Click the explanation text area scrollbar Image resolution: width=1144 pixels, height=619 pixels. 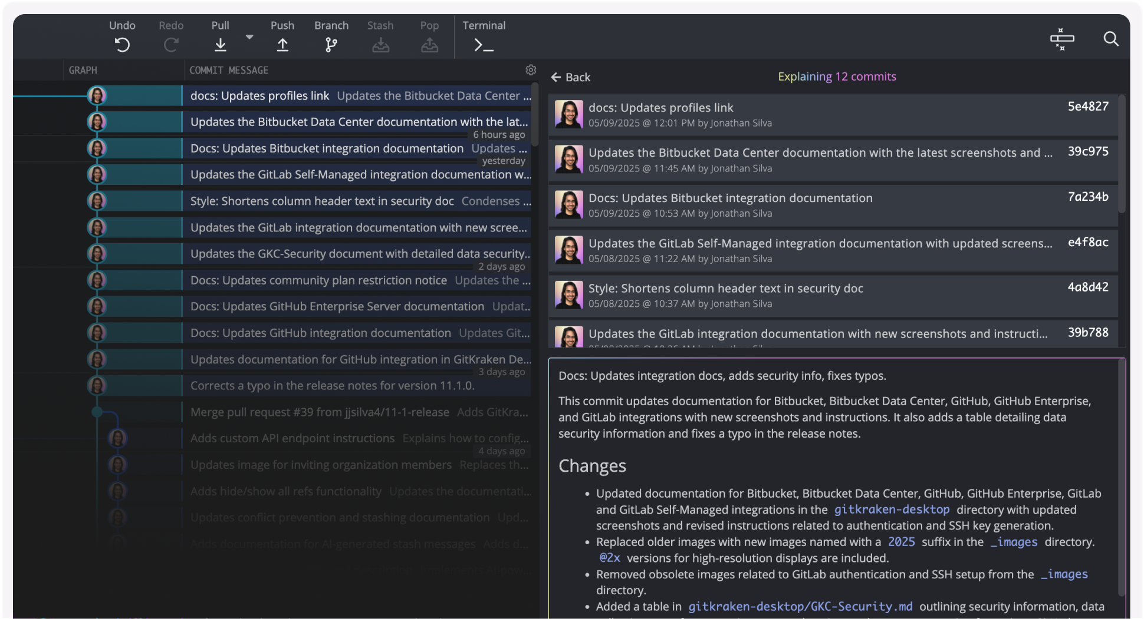pyautogui.click(x=1122, y=478)
